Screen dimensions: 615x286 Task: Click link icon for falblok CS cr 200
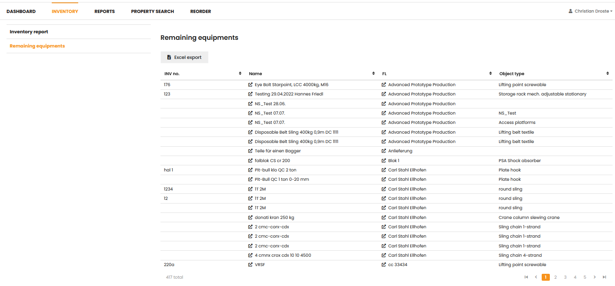(250, 161)
